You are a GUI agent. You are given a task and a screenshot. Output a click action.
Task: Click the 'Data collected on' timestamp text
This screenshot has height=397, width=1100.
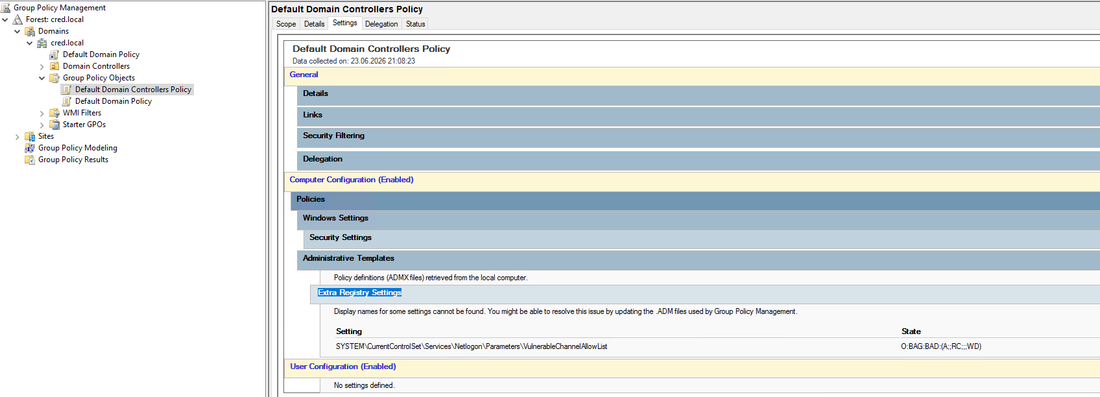pyautogui.click(x=353, y=61)
